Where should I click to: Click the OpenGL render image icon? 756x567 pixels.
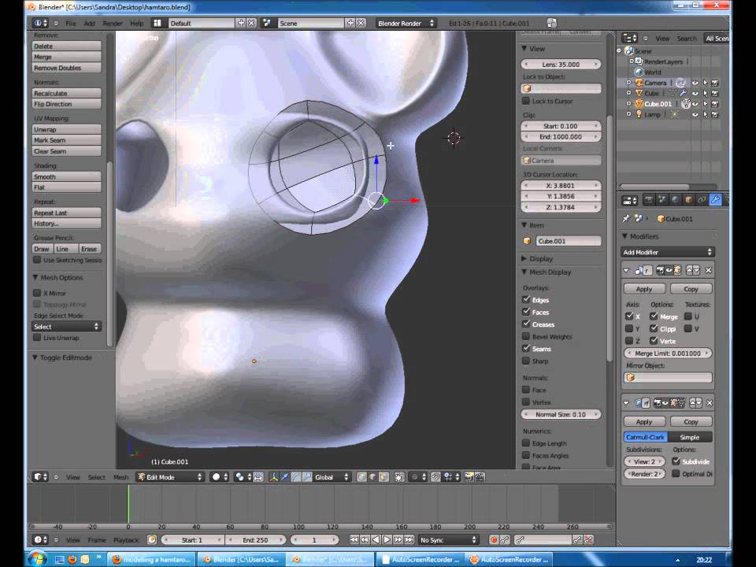click(x=469, y=477)
